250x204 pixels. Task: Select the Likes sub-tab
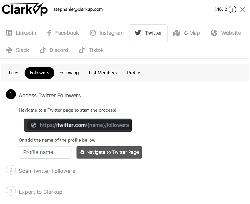coord(14,73)
